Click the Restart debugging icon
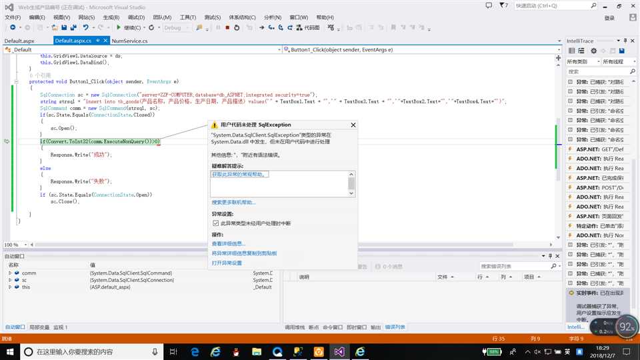Screen dimensions: 640x360 coord(236,27)
